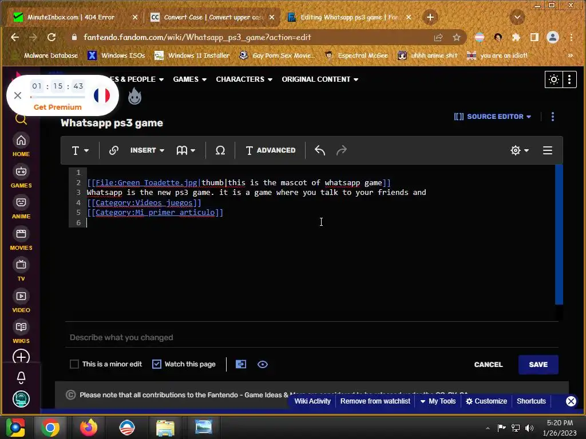The image size is (586, 439).
Task: Expand the bookmarks overflow chevron
Action: click(571, 55)
